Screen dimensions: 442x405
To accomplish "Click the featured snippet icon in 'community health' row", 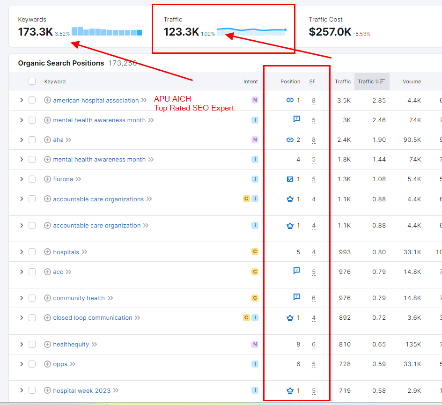I will (296, 297).
